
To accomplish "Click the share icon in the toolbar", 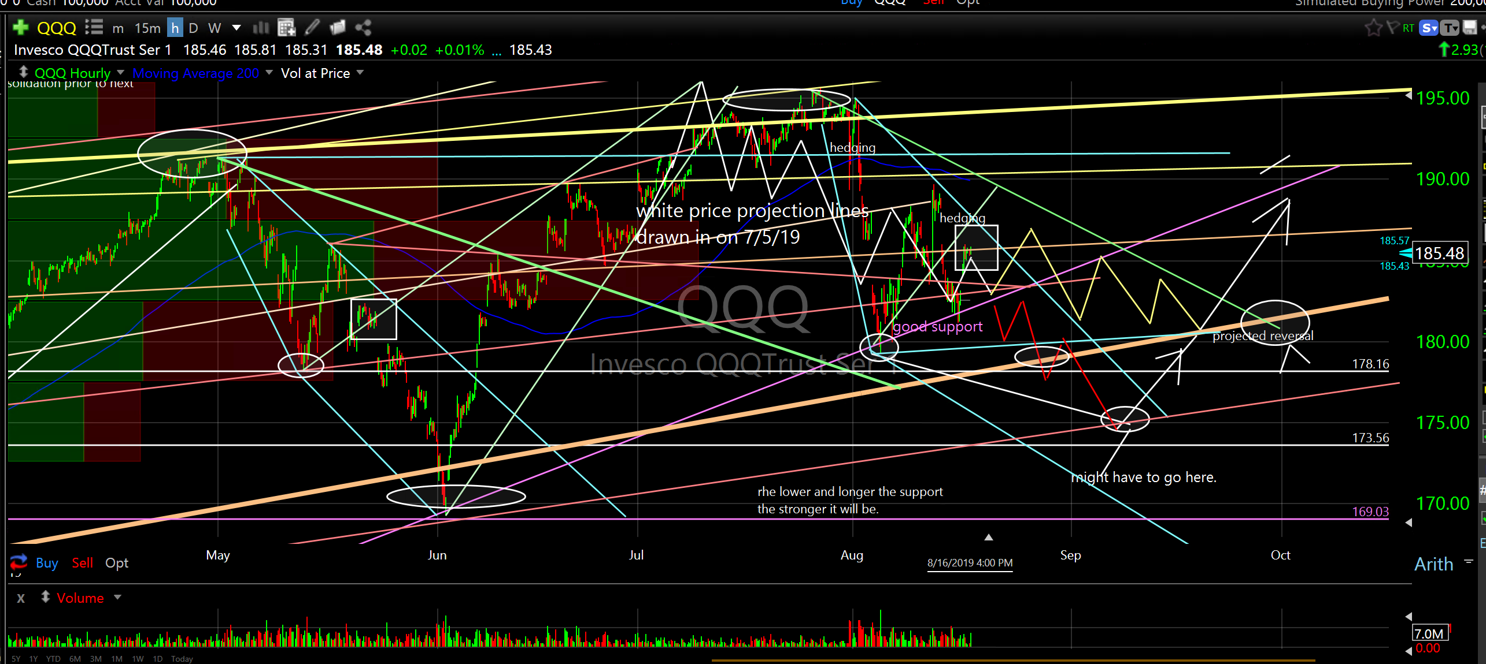I will tap(363, 27).
